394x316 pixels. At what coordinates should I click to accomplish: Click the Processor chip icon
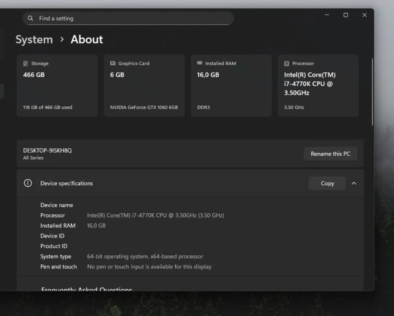pos(287,64)
